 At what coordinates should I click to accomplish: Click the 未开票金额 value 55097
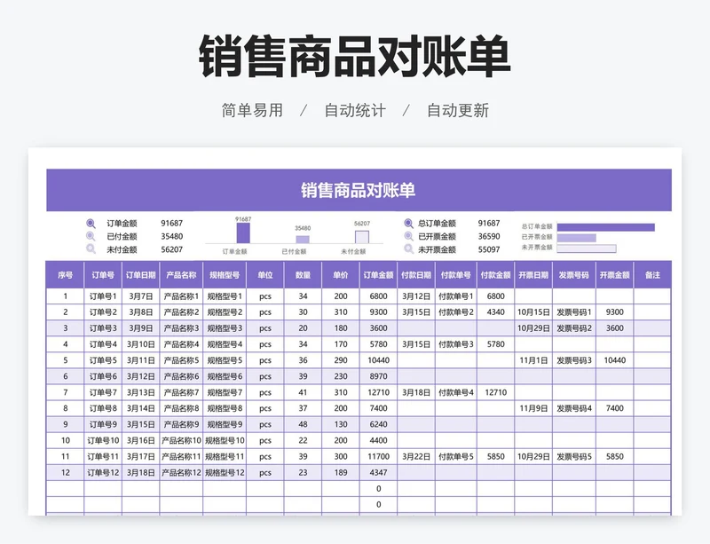[x=489, y=249]
